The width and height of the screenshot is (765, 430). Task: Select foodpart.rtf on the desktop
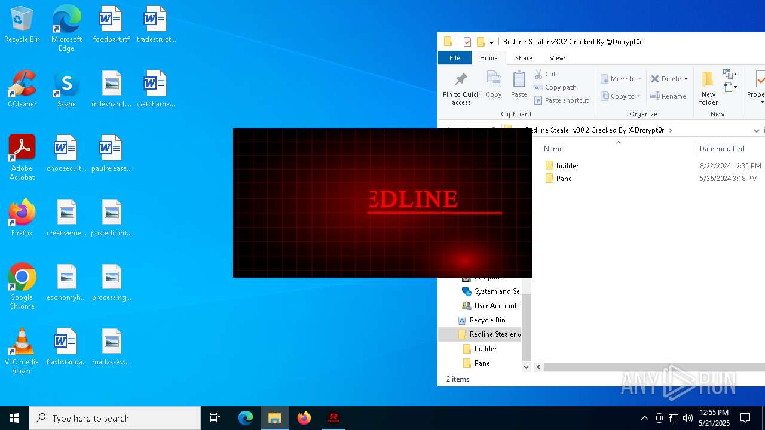click(x=111, y=25)
